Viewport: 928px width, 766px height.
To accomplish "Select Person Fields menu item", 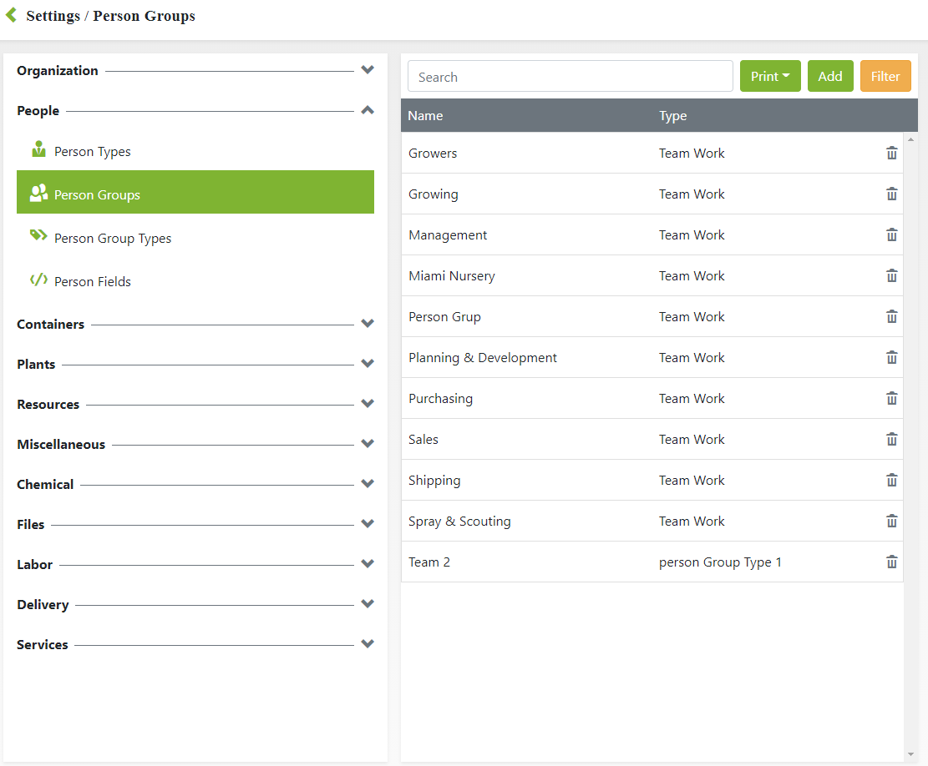I will tap(92, 282).
